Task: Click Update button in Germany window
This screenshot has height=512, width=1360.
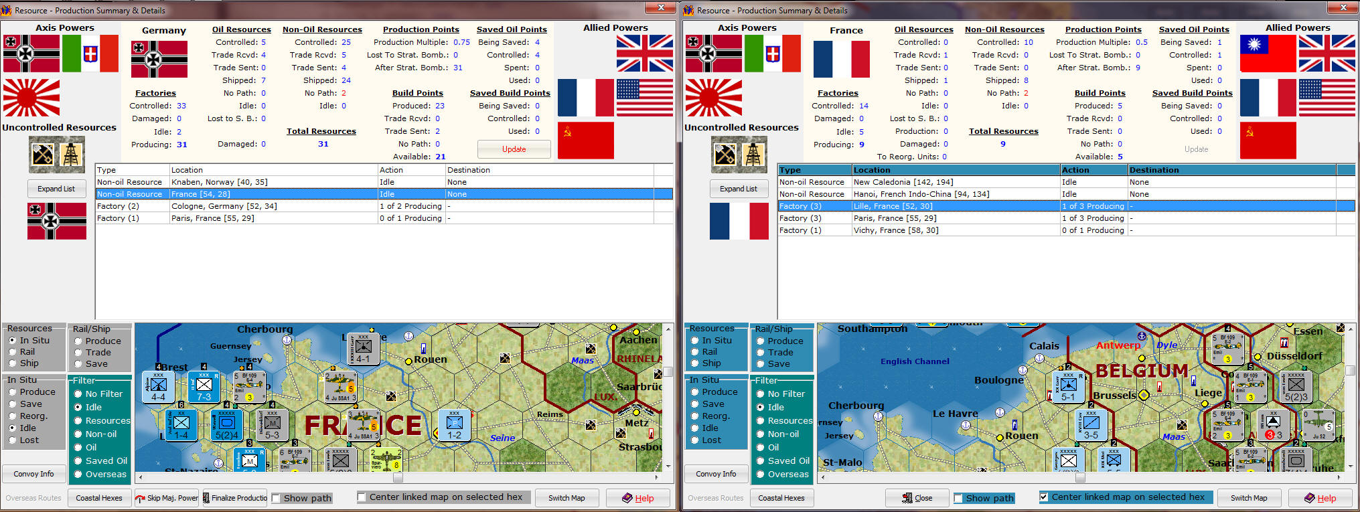Action: point(514,149)
